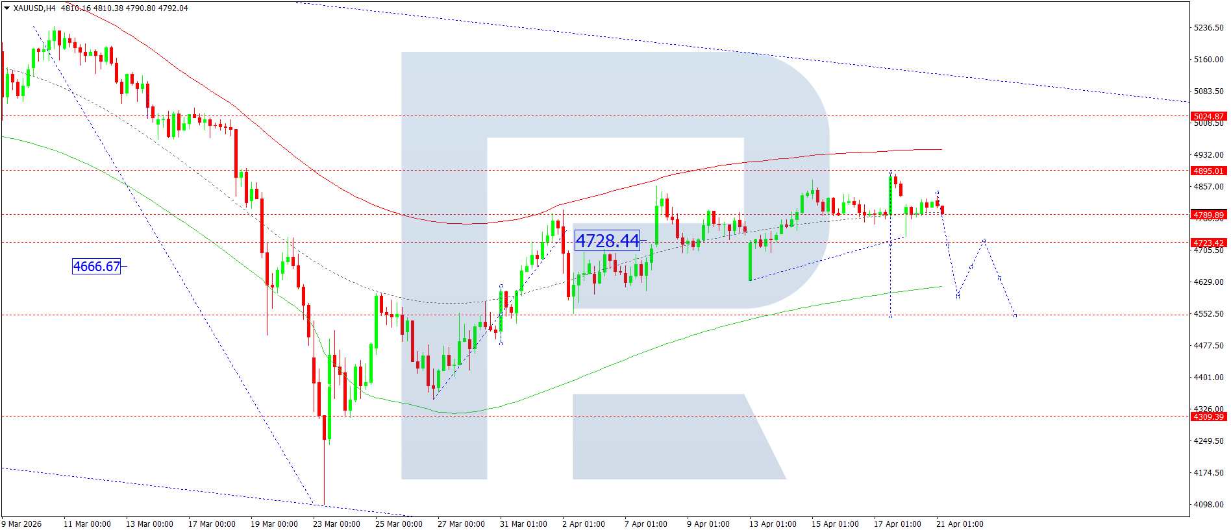The height and width of the screenshot is (532, 1231).
Task: Select the OHLC values next to the symbol
Action: (x=125, y=8)
